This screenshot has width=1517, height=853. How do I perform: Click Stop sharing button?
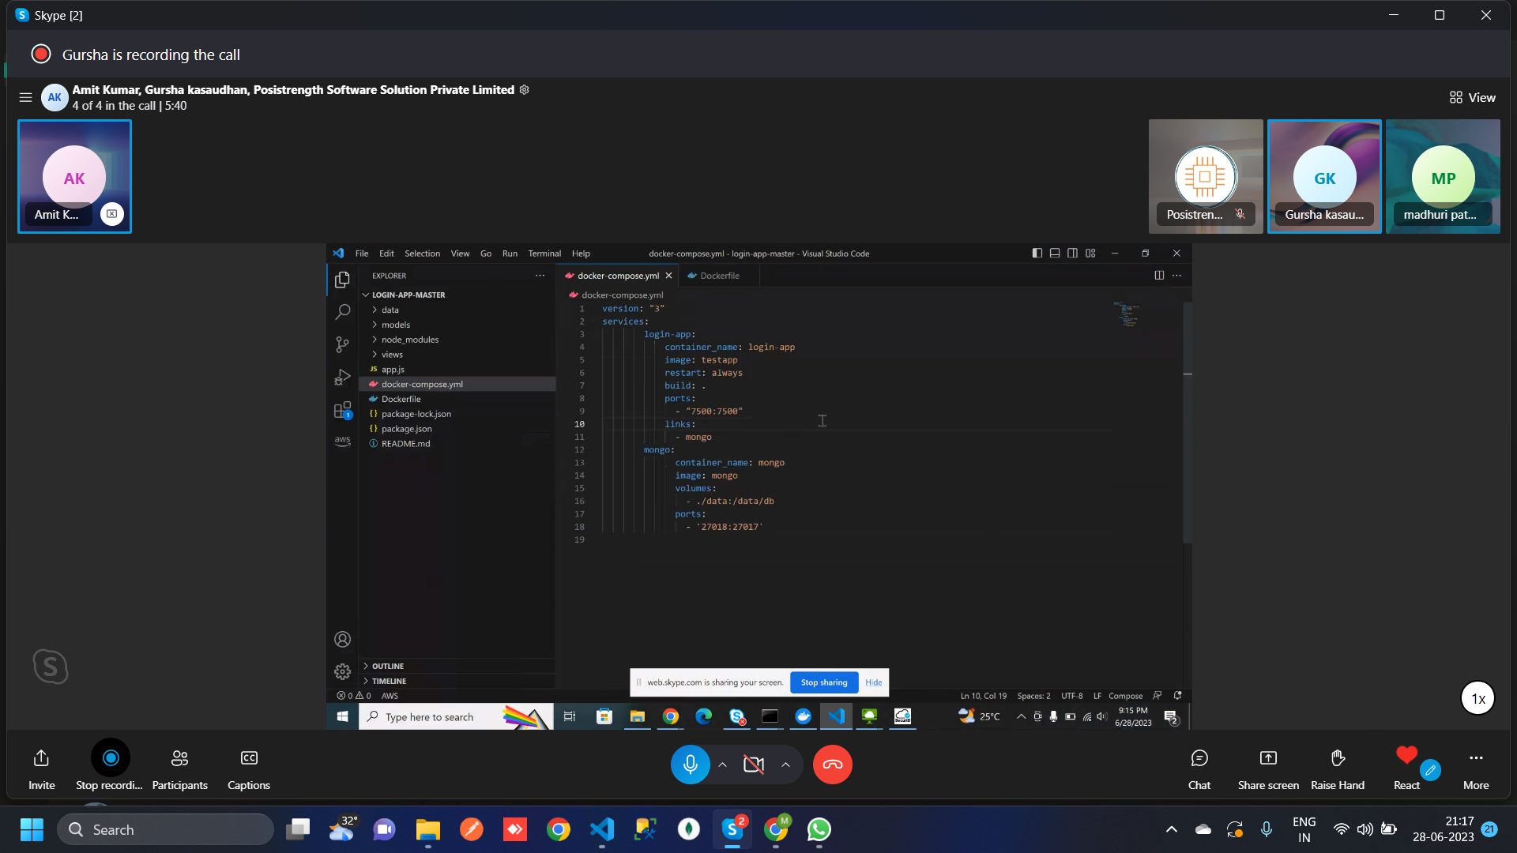click(823, 682)
